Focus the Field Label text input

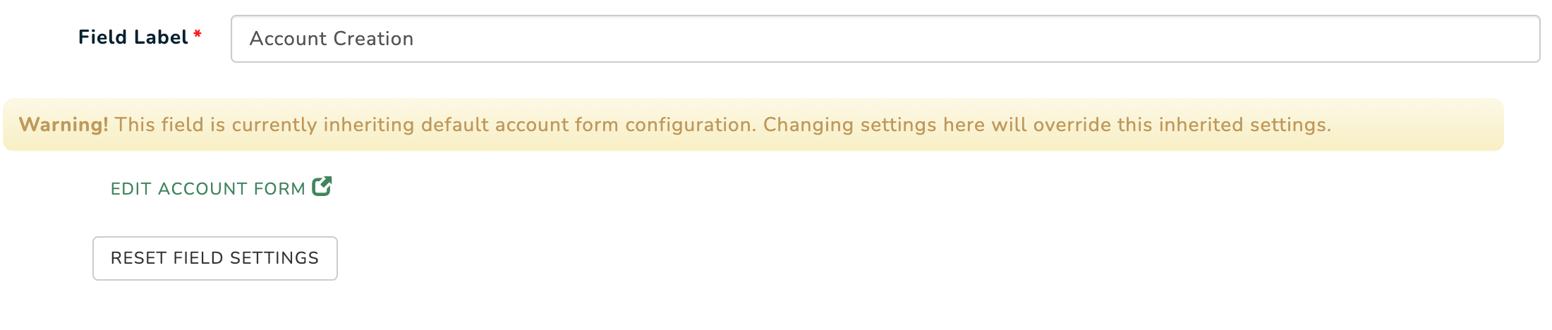885,39
